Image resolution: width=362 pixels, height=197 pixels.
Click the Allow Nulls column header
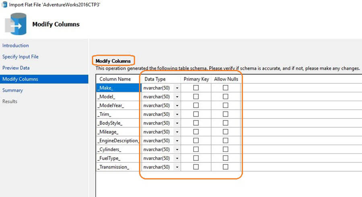point(226,79)
